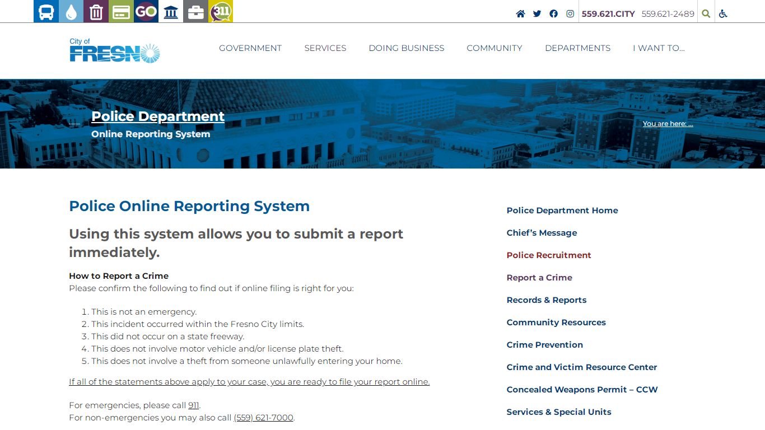This screenshot has width=765, height=430.
Task: Click the 911 emergency link
Action: pyautogui.click(x=194, y=405)
